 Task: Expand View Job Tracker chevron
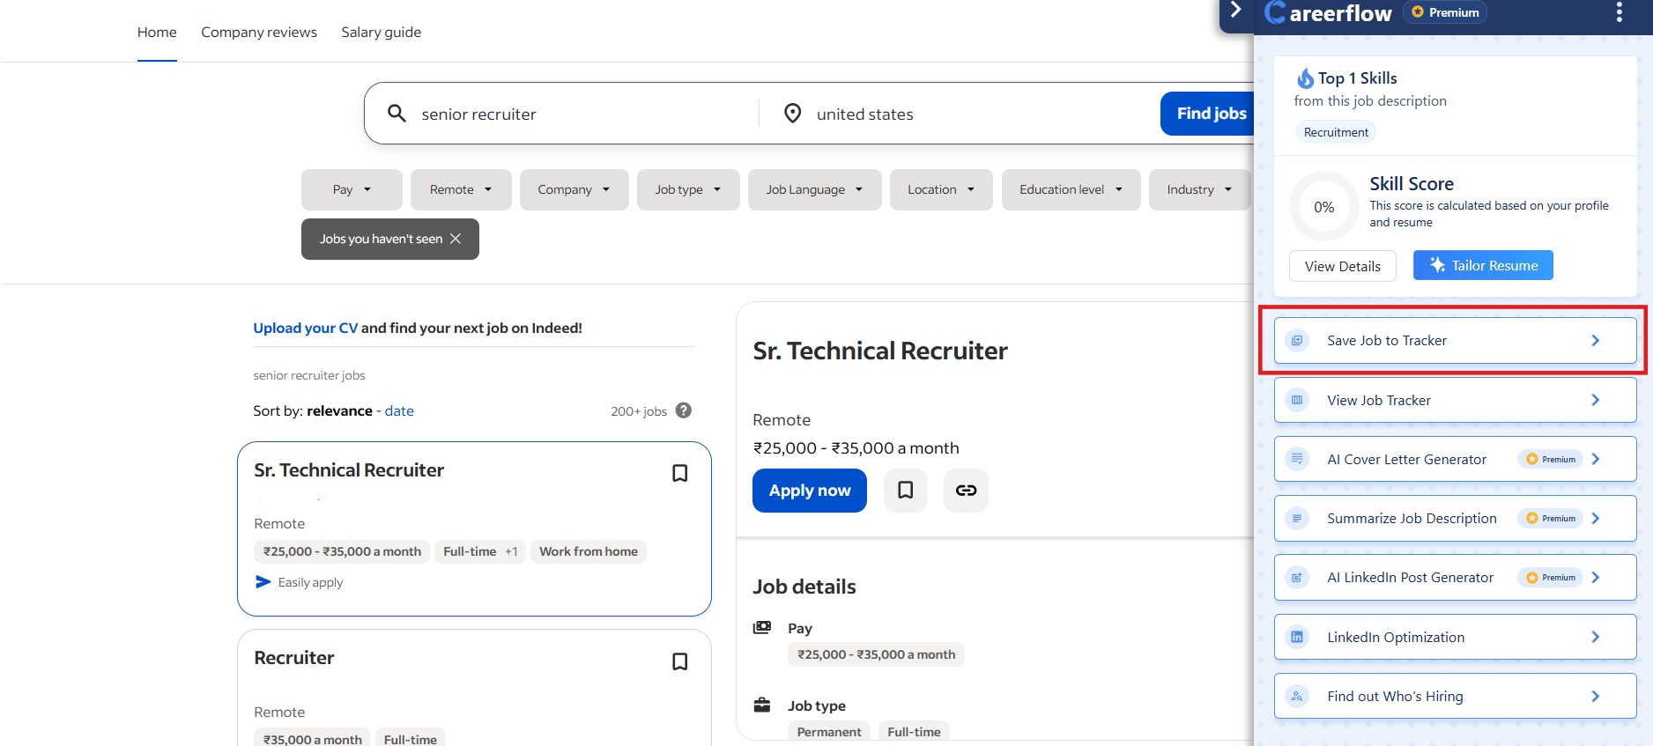tap(1596, 400)
